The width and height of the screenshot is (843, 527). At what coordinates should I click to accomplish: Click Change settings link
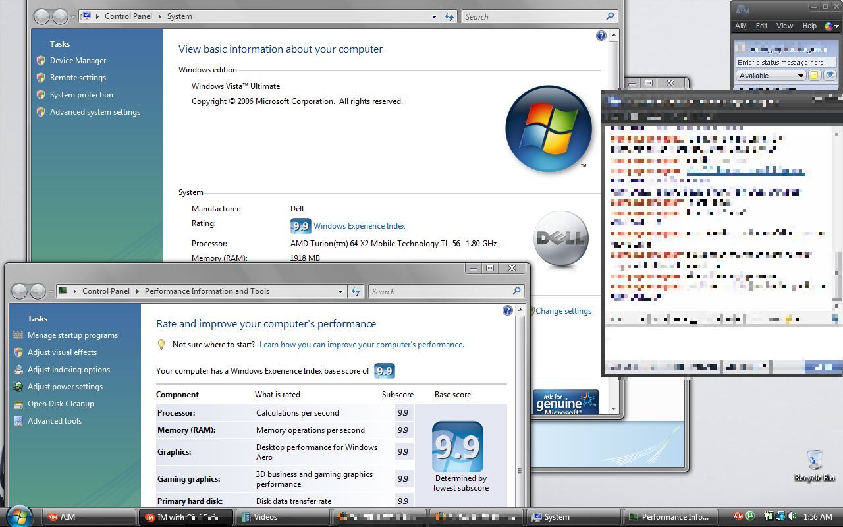tap(563, 311)
